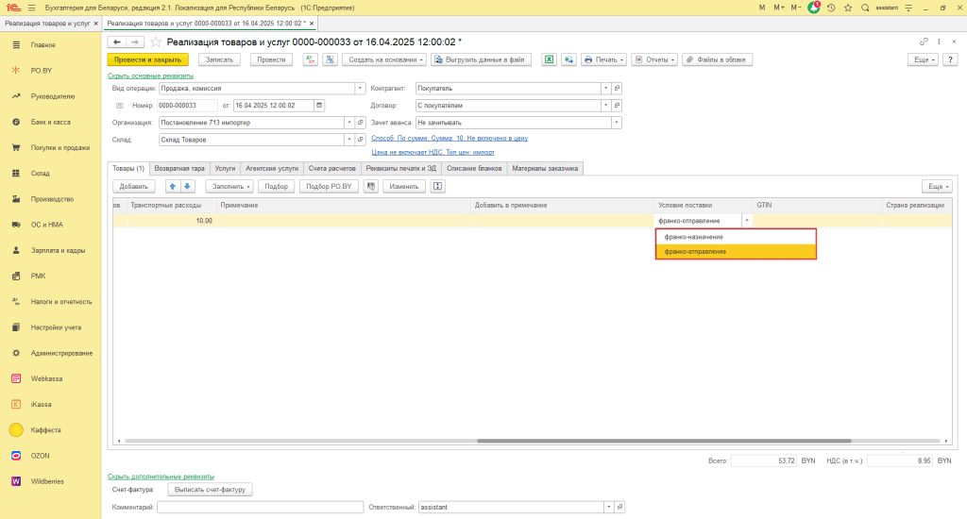Open Банк и касса section
This screenshot has height=519, width=967.
(51, 122)
